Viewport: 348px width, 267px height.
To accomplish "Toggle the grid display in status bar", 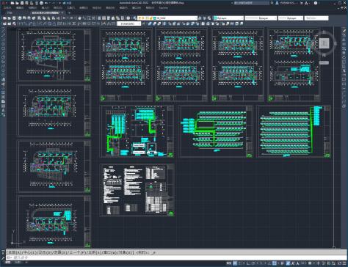I will (235, 263).
